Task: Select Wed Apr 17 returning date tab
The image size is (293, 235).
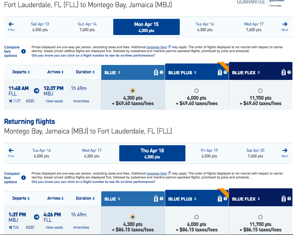Action: [x=92, y=153]
